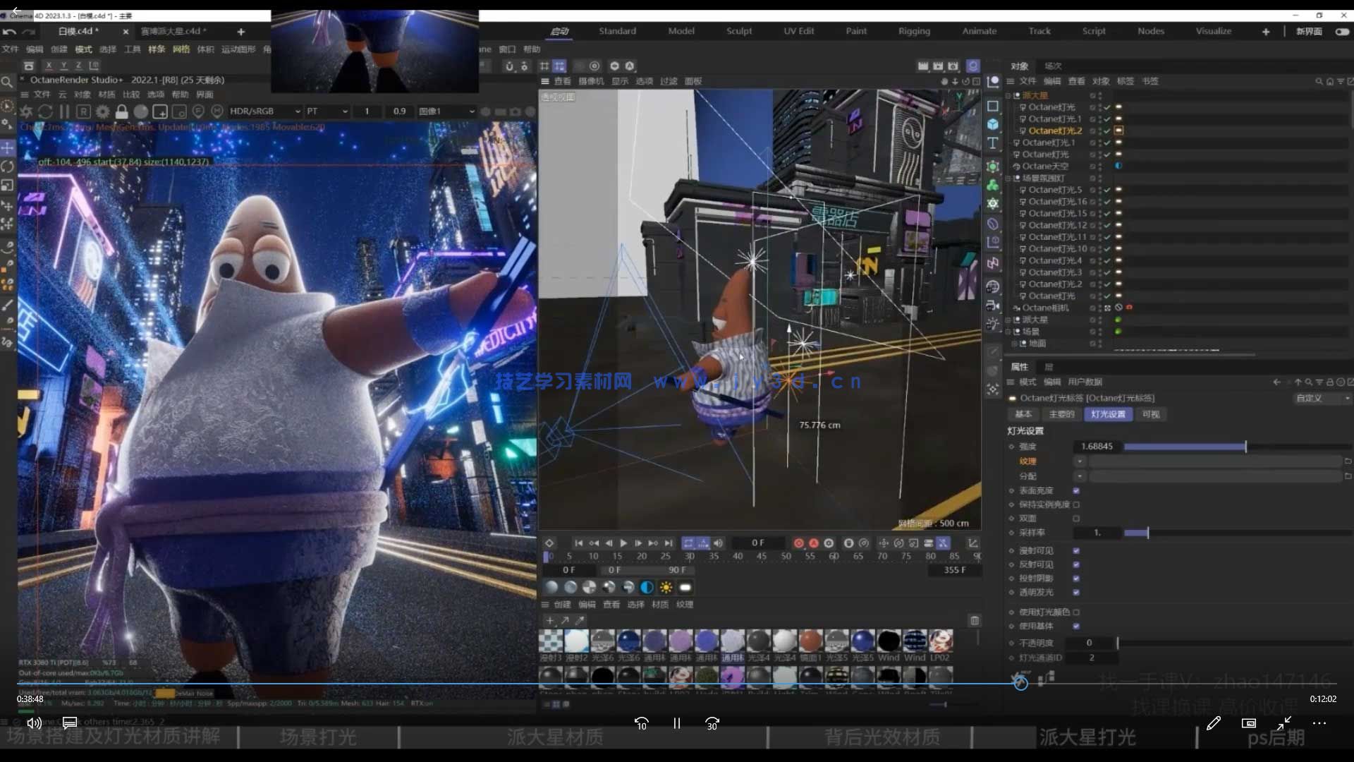Adjust the 强度 light intensity slider
1354x762 pixels.
click(x=1246, y=447)
